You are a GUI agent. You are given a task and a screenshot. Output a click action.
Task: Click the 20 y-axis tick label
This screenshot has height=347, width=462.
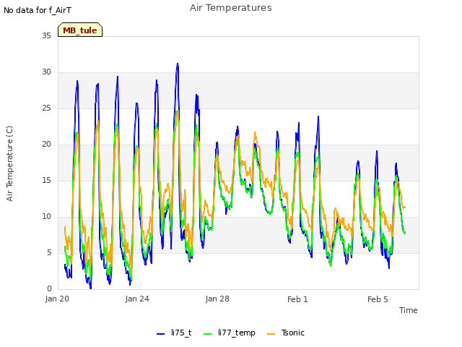tap(46, 145)
